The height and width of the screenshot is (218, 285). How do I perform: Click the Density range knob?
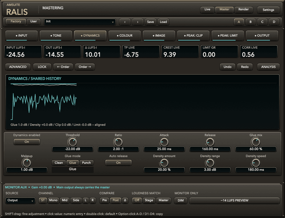210,163
